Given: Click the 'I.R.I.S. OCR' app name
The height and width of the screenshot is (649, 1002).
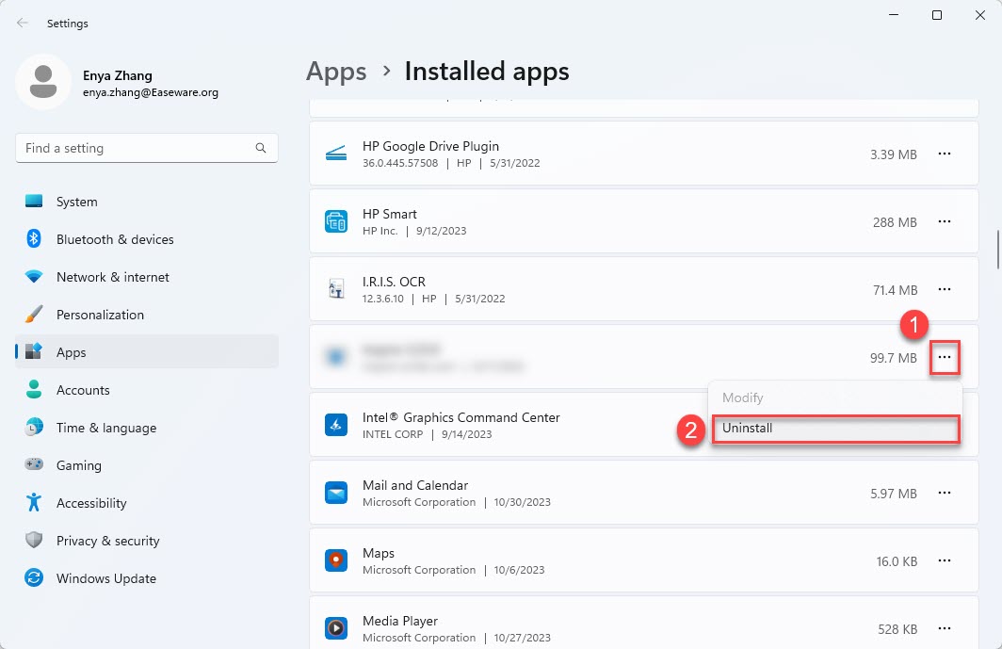Looking at the screenshot, I should pyautogui.click(x=394, y=282).
